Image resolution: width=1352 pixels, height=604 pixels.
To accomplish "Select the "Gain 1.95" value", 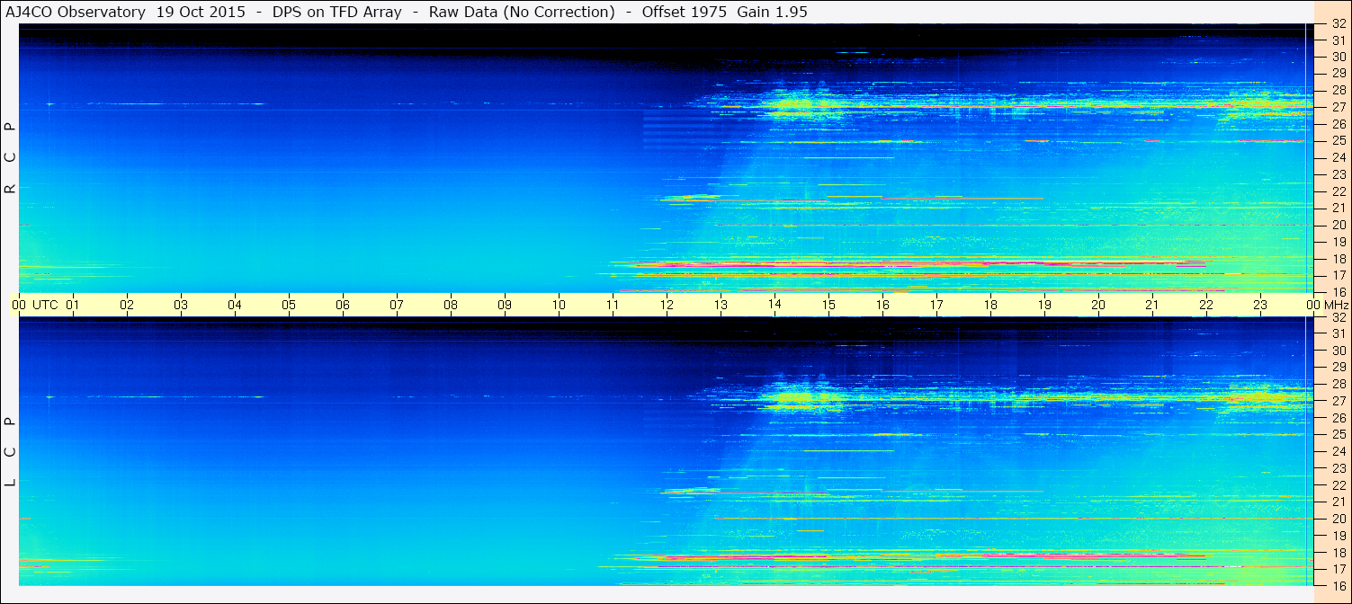I will pos(772,13).
